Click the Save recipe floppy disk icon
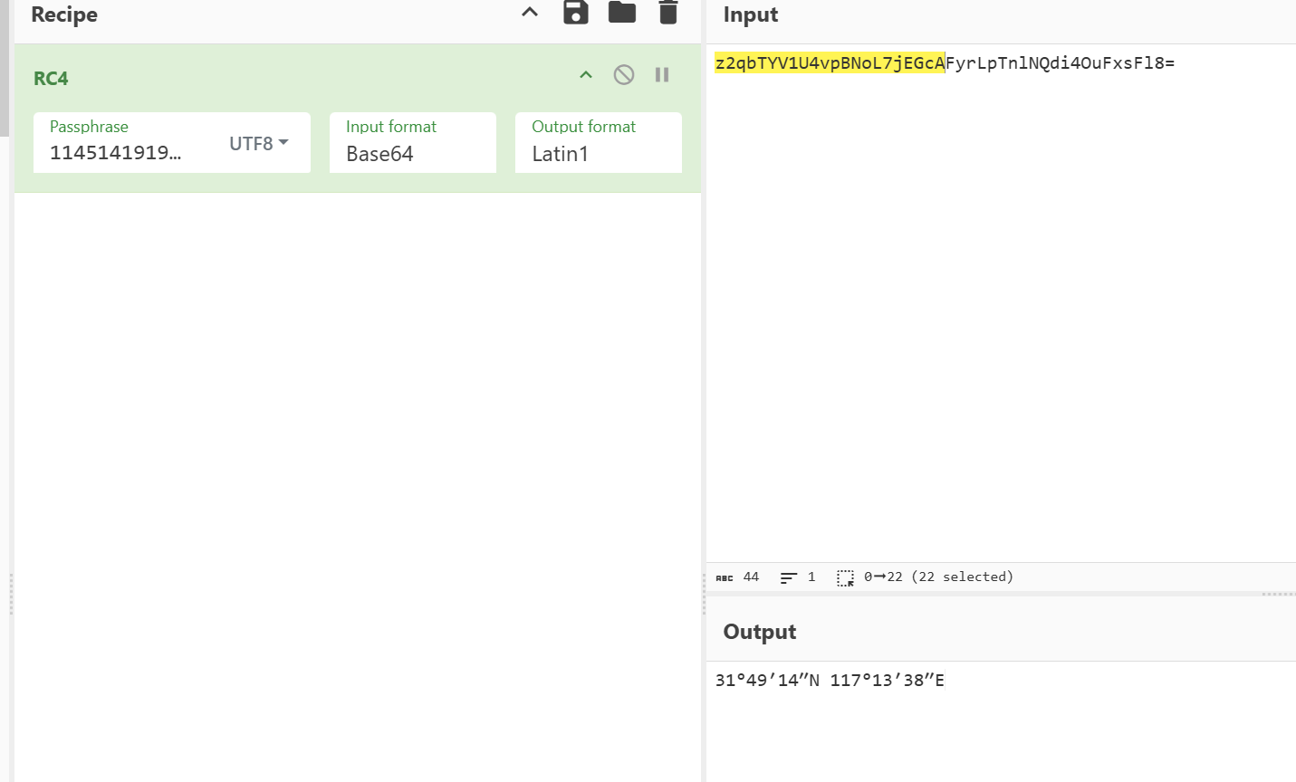Image resolution: width=1296 pixels, height=782 pixels. click(576, 13)
